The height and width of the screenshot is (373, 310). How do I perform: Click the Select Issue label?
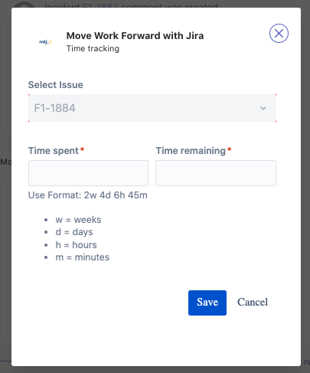[56, 85]
